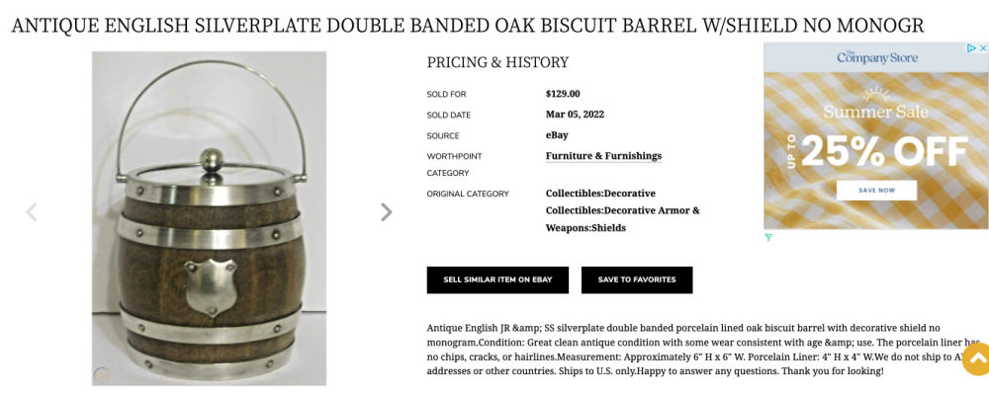Close the Company Store ad
The image size is (989, 395).
coord(982,48)
